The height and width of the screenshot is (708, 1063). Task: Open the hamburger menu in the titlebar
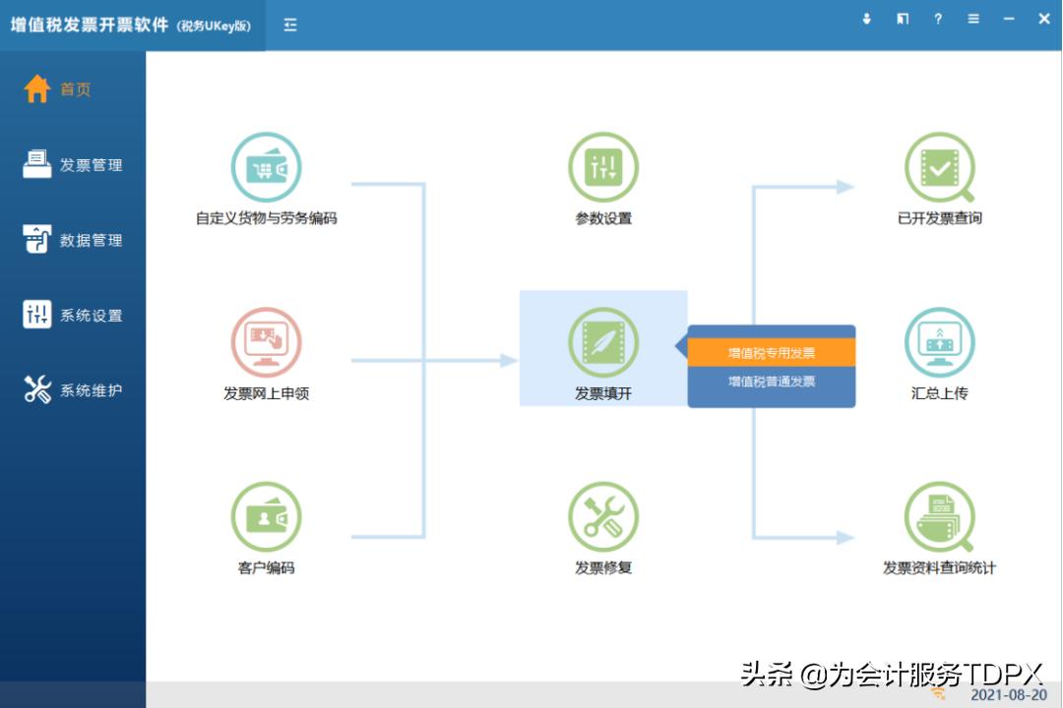(x=973, y=19)
